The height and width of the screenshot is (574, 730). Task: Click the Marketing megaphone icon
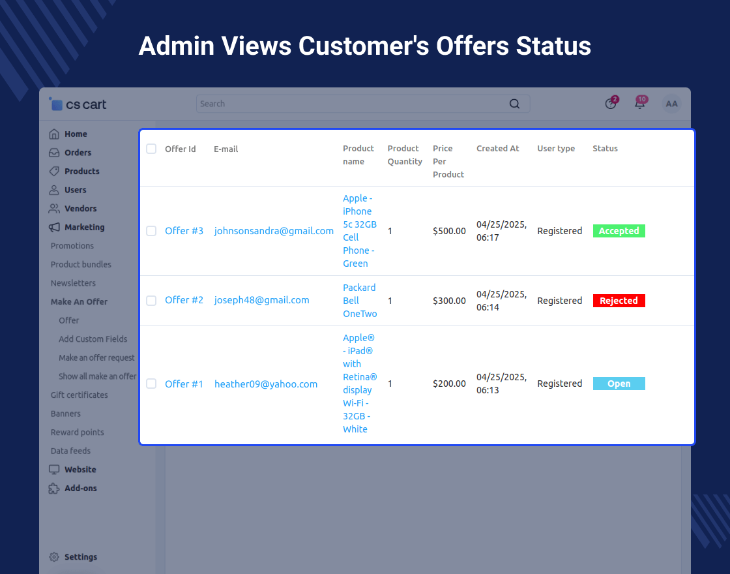54,228
